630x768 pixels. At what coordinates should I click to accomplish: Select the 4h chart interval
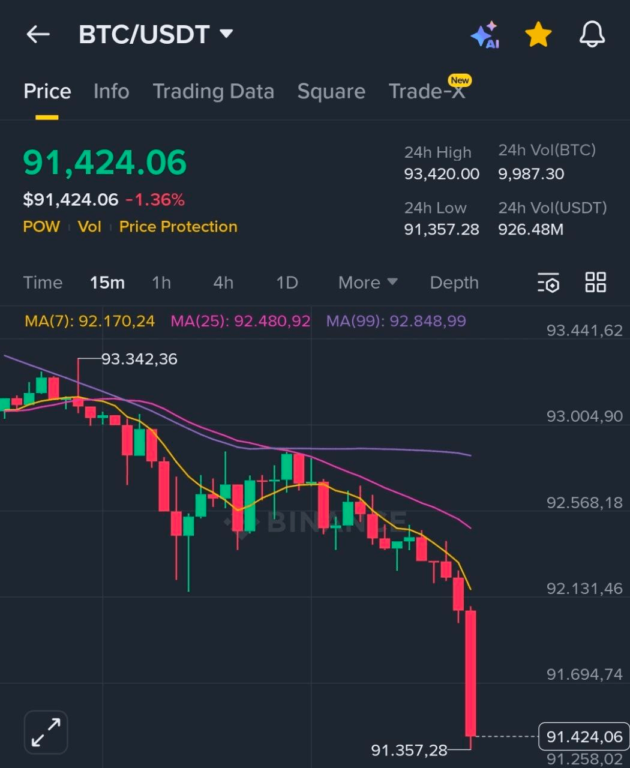click(223, 283)
